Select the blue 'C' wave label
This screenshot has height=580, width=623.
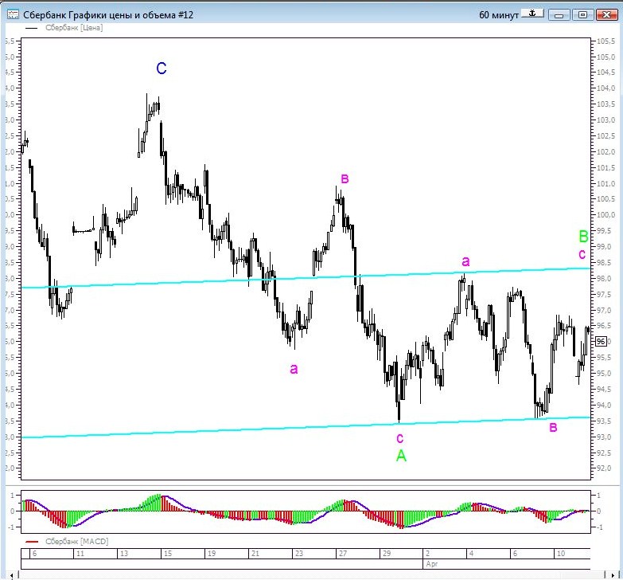[162, 69]
